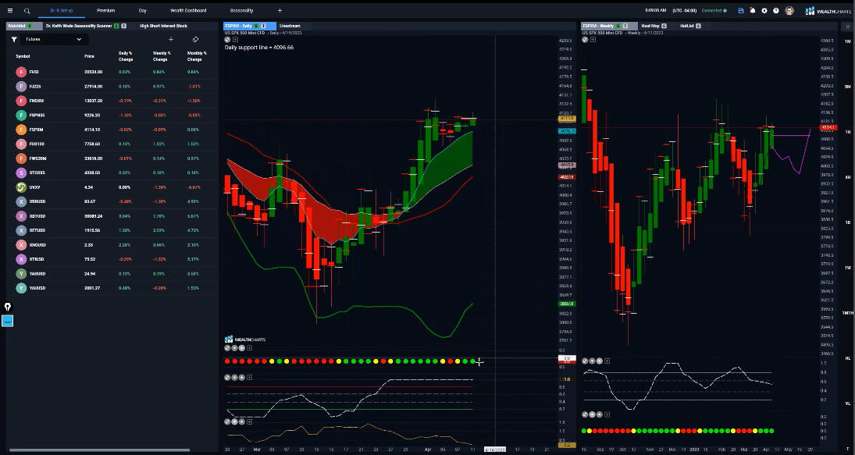Open the Livestream tab
The height and width of the screenshot is (455, 855).
[290, 26]
